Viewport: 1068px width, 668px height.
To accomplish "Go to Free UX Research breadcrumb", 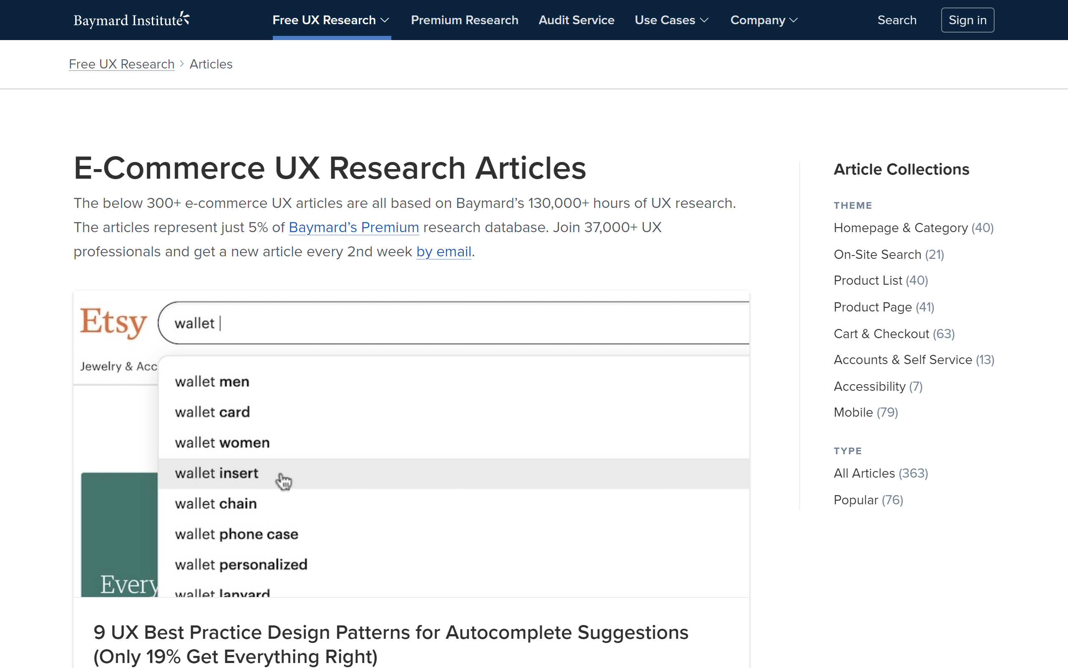I will [x=121, y=64].
